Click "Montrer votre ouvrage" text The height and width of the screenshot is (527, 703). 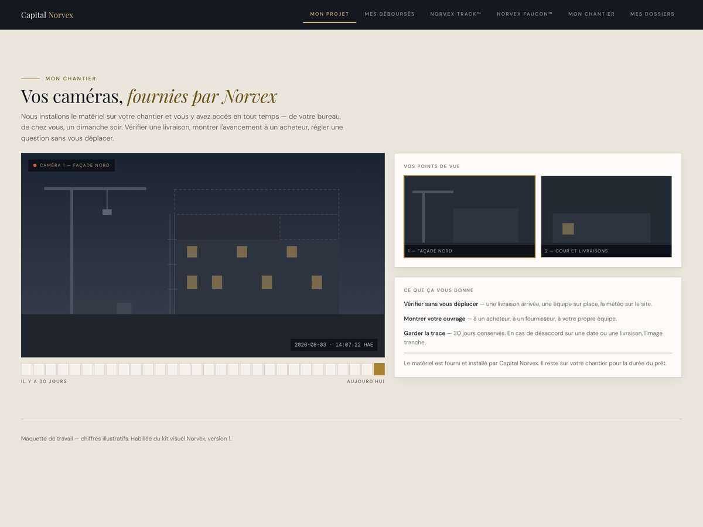pos(434,319)
